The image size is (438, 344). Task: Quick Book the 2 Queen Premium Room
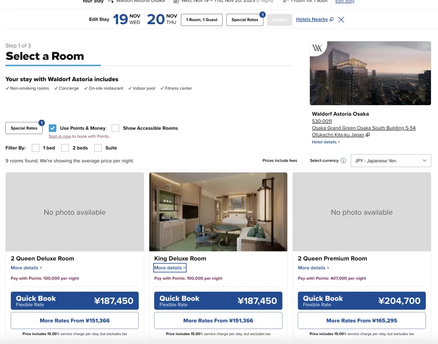361,301
